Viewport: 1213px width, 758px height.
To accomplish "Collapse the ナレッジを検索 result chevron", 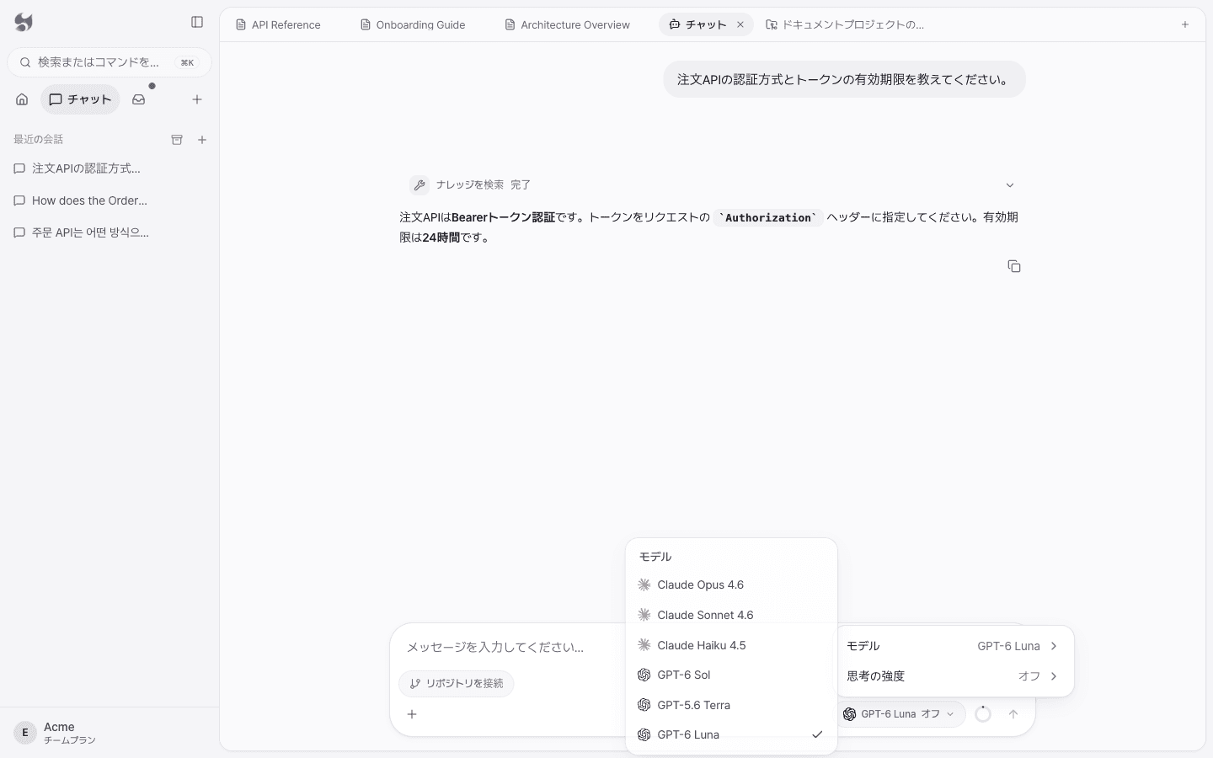I will pyautogui.click(x=1010, y=185).
